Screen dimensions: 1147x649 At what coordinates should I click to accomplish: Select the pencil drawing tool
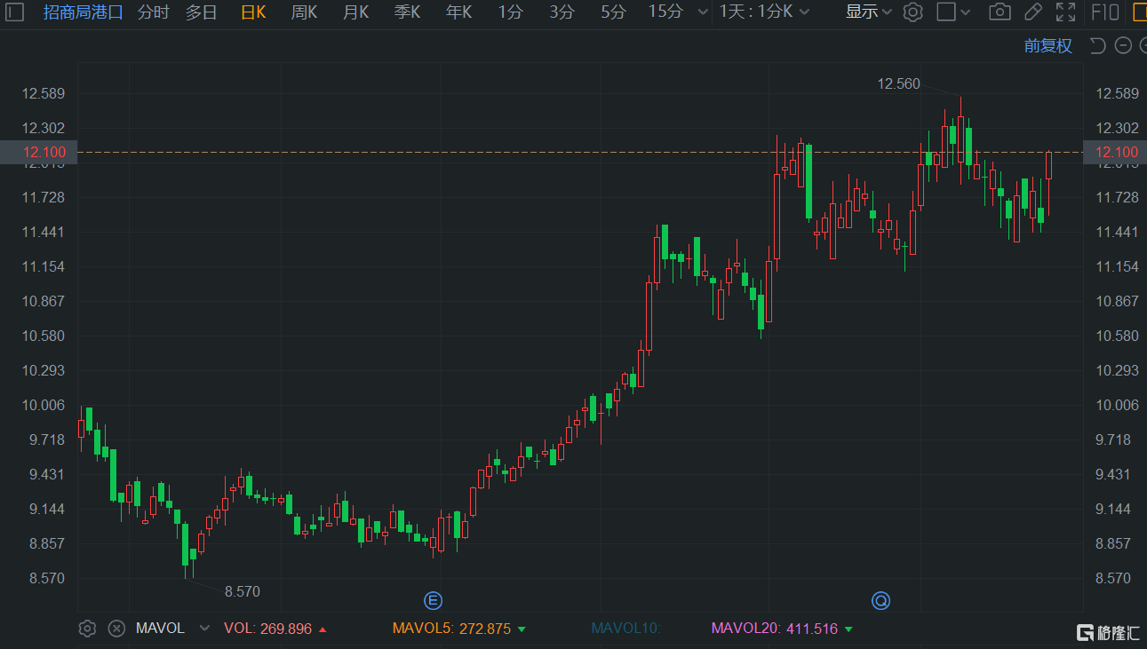[1032, 12]
